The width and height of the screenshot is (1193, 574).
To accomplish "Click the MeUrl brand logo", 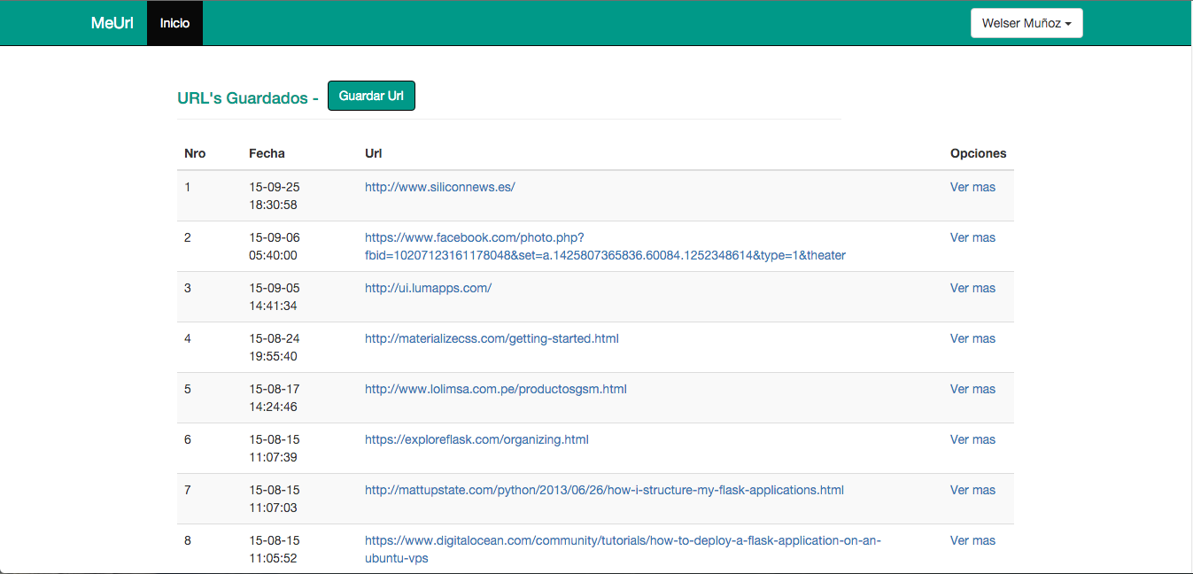I will [x=112, y=23].
